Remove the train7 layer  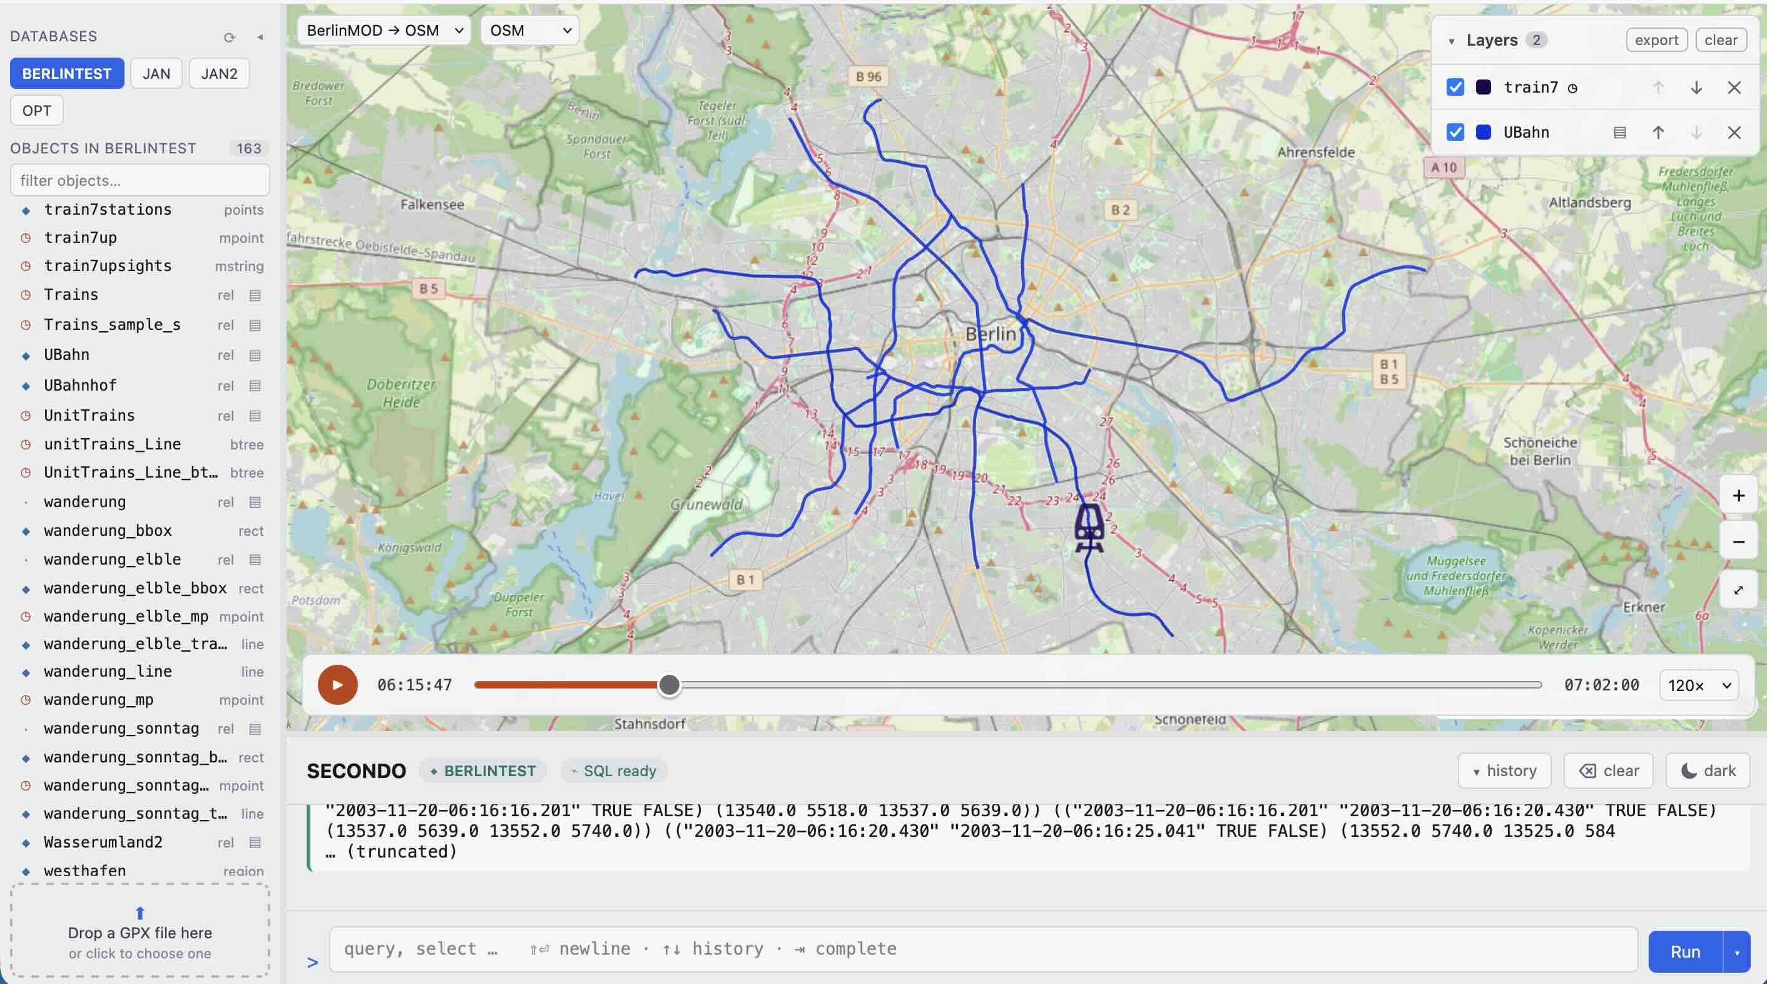pos(1734,88)
